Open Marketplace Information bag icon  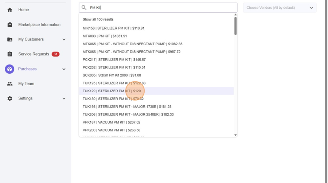[x=10, y=25]
